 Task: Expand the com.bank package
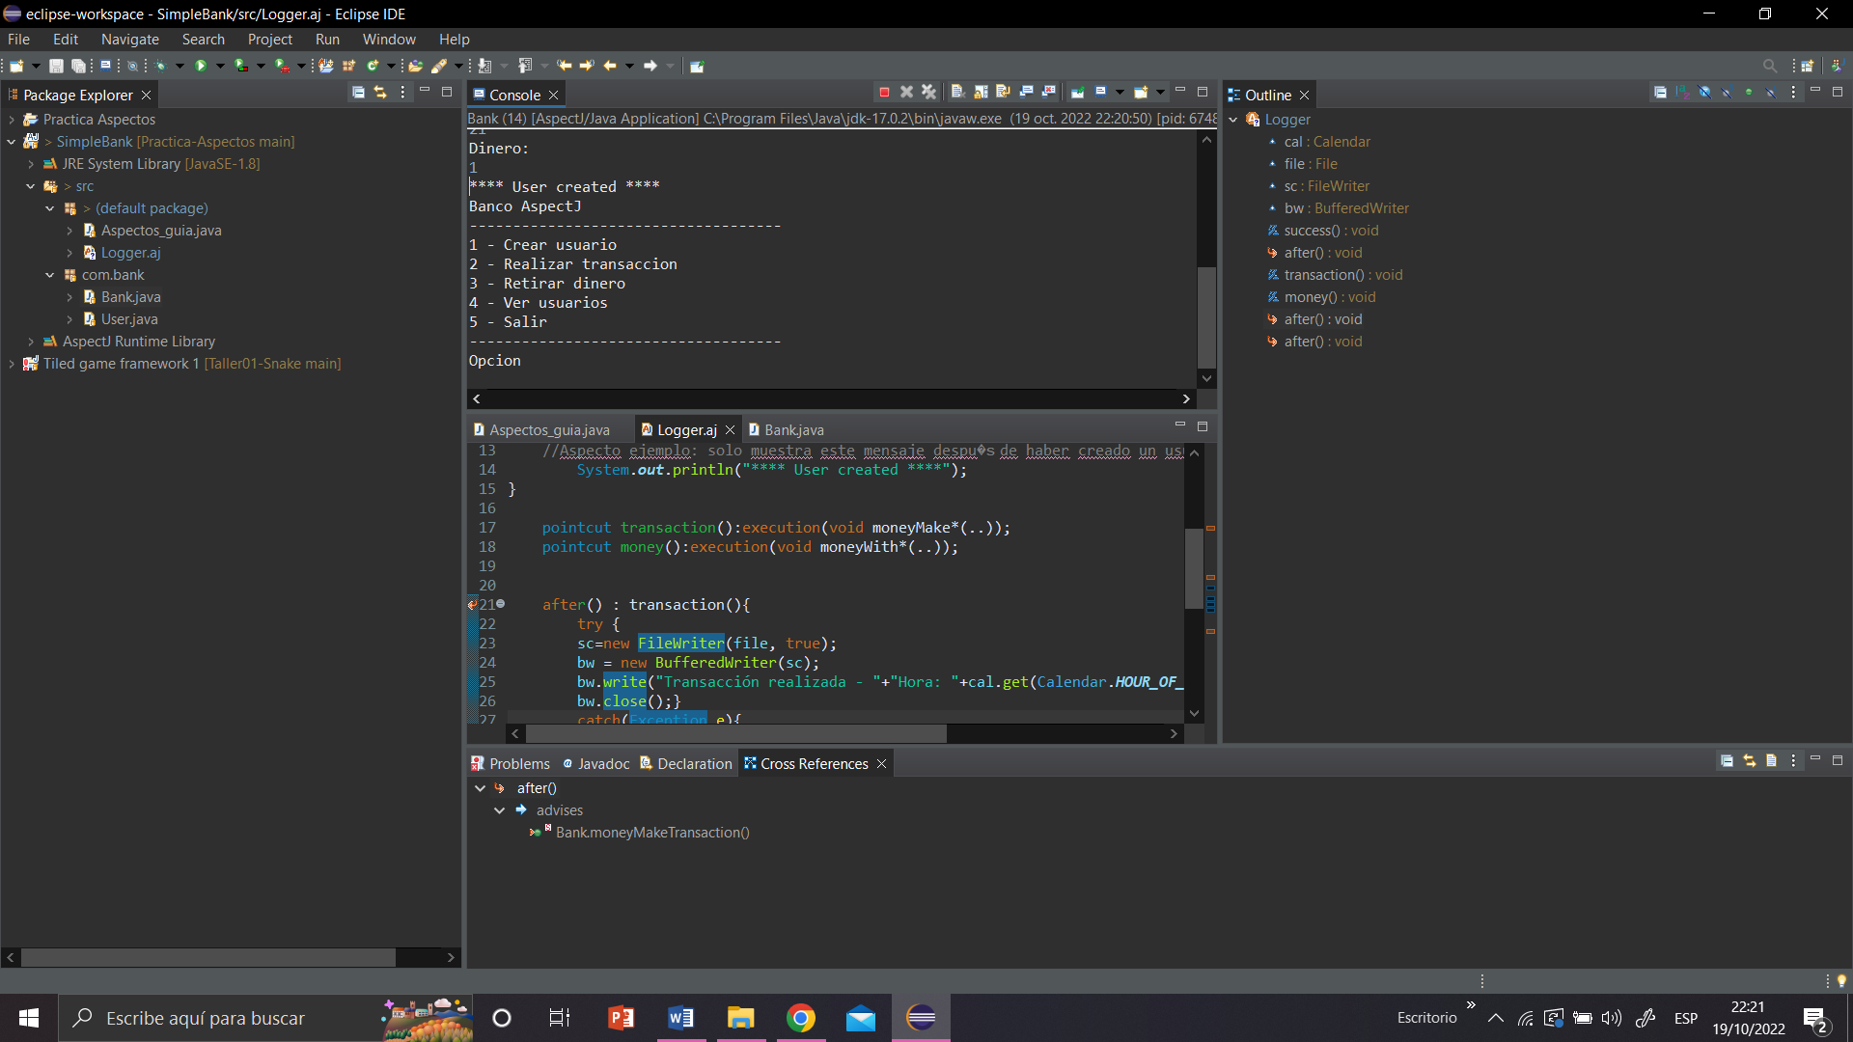51,275
